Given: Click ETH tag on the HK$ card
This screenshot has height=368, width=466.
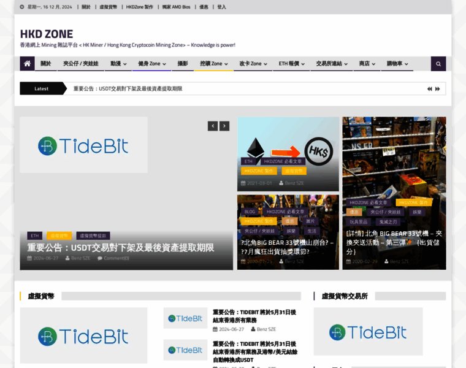Looking at the screenshot, I should click(248, 161).
